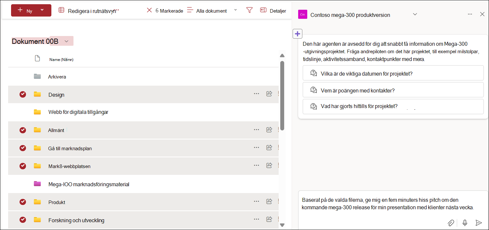Image resolution: width=489 pixels, height=230 pixels.
Task: Uncheck the Produkt folder selection
Action: (23, 202)
